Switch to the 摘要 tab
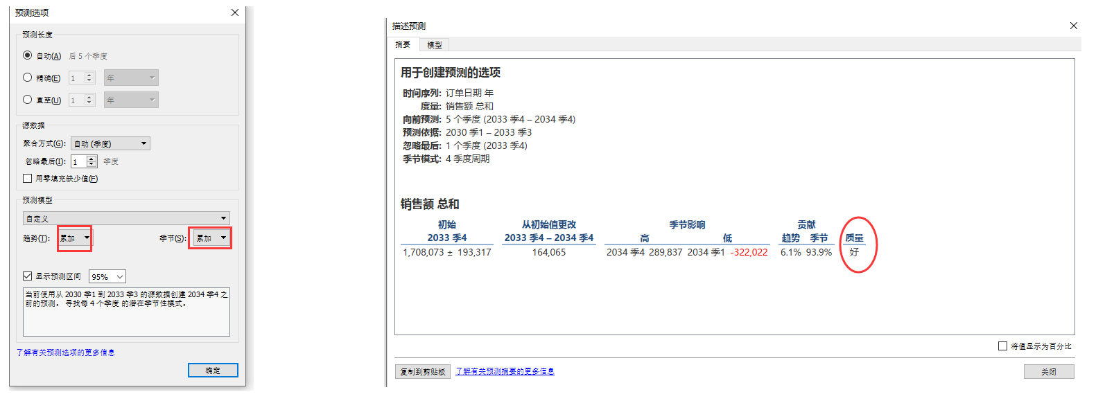 pyautogui.click(x=403, y=44)
